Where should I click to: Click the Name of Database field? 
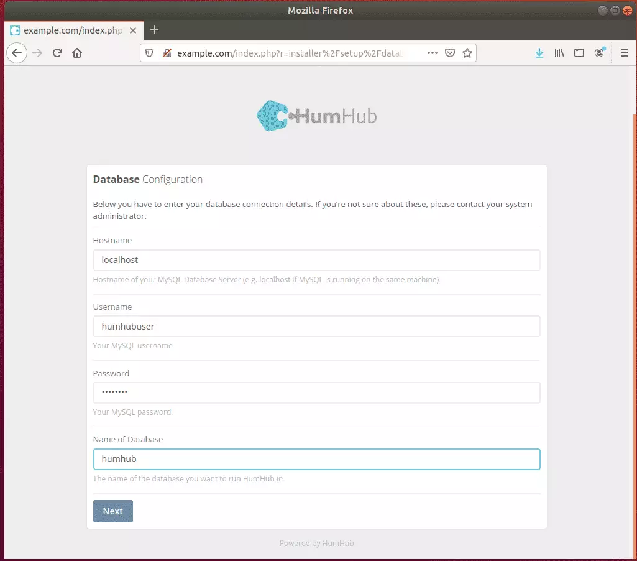point(316,460)
